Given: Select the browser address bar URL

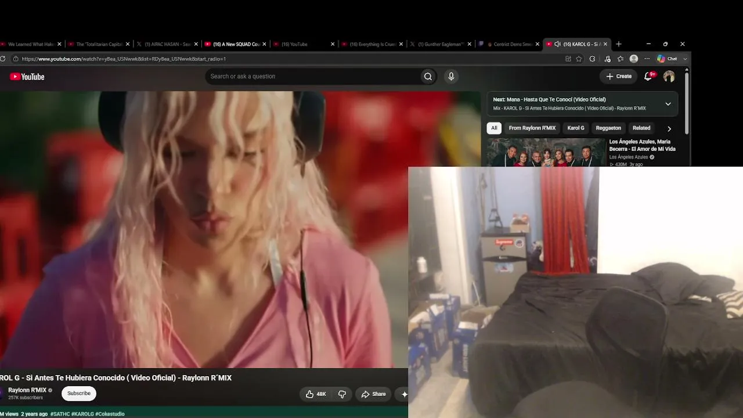Looking at the screenshot, I should pyautogui.click(x=124, y=59).
